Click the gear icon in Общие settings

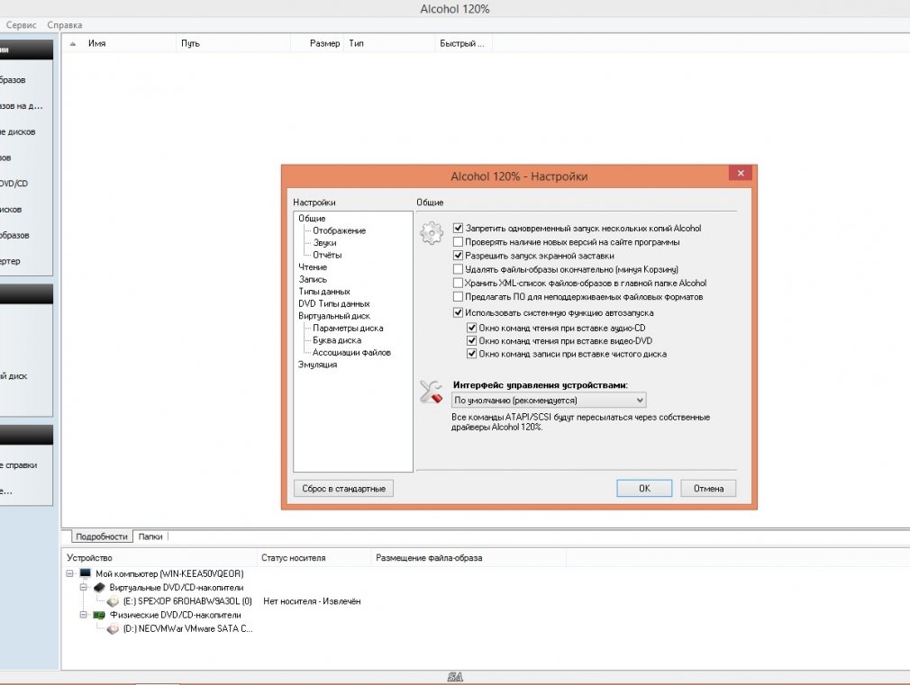pyautogui.click(x=432, y=232)
